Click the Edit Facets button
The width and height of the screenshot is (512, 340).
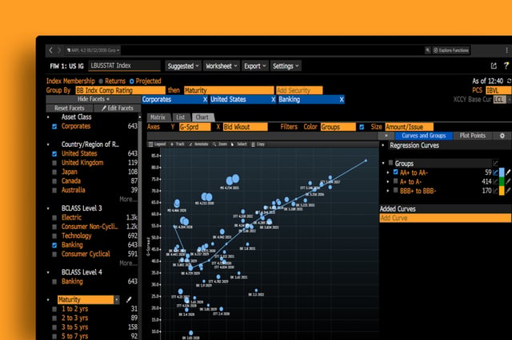[x=118, y=108]
